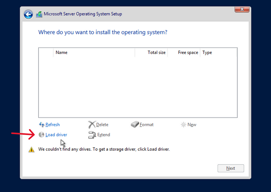Image resolution: width=271 pixels, height=192 pixels.
Task: Click the Load driver disc icon
Action: pyautogui.click(x=41, y=135)
